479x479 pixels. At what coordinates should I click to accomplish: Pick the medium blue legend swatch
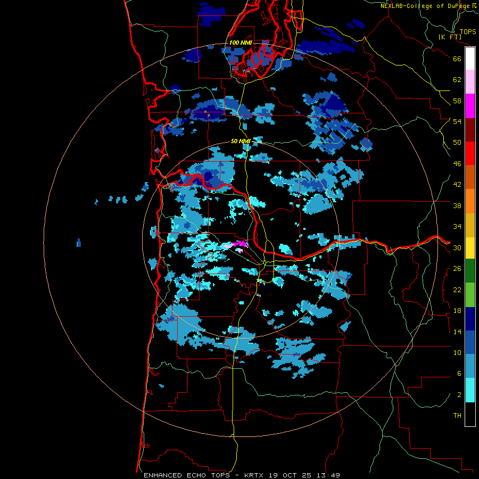click(x=470, y=342)
